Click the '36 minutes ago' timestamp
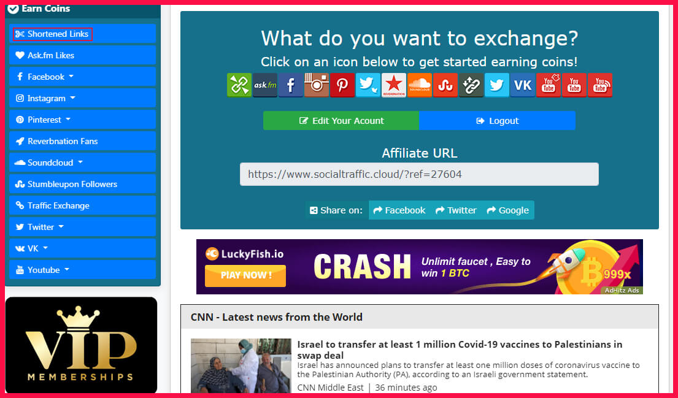The image size is (678, 398). click(x=406, y=388)
